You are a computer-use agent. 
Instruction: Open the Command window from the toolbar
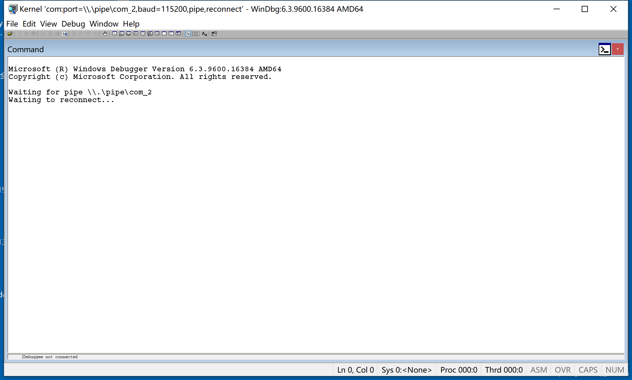(x=114, y=34)
